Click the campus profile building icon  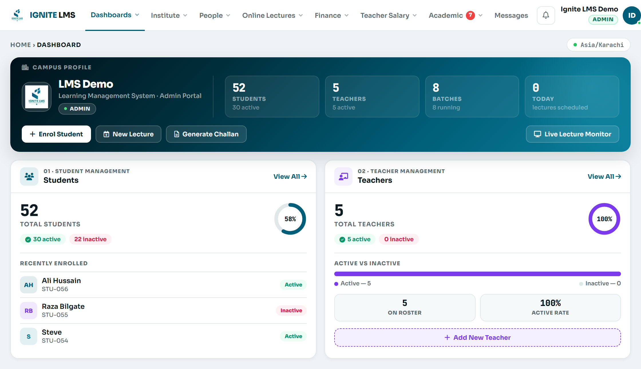(x=25, y=67)
